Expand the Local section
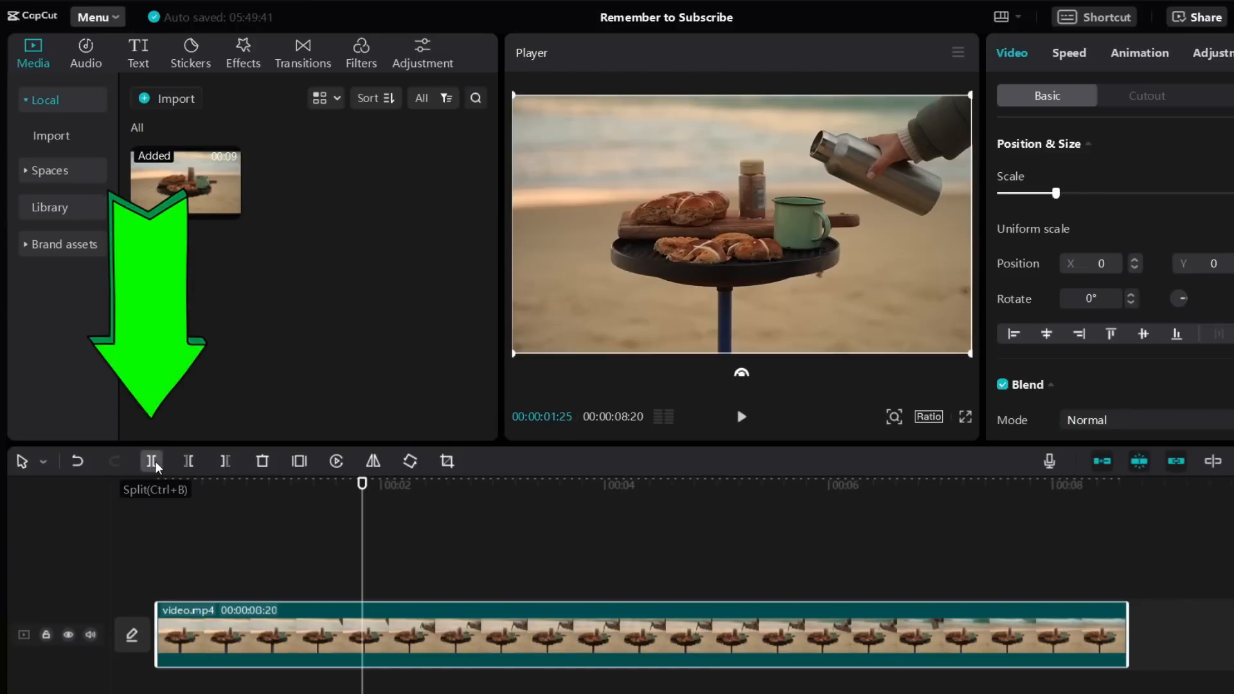 (62, 100)
